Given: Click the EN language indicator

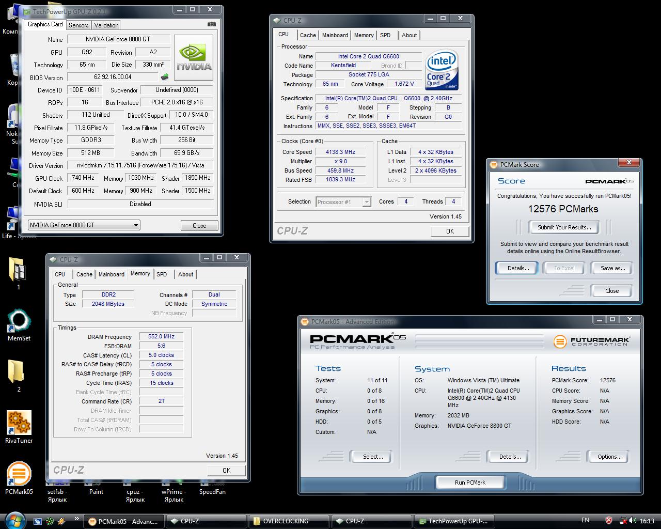Looking at the screenshot, I should [x=585, y=520].
